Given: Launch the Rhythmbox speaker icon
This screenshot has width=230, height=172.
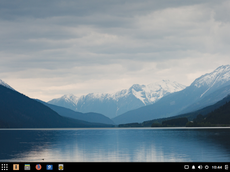Looking at the screenshot, I should (61, 167).
